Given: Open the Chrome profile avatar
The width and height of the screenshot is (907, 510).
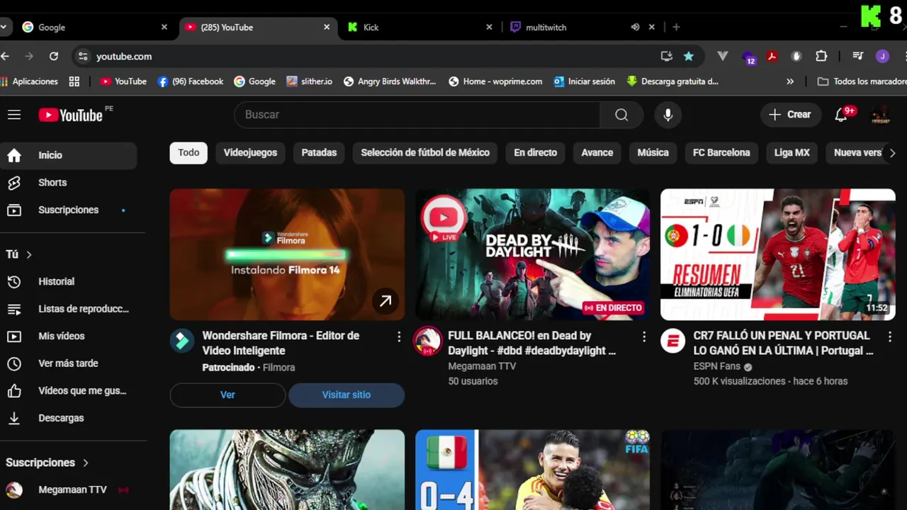Looking at the screenshot, I should pyautogui.click(x=882, y=56).
